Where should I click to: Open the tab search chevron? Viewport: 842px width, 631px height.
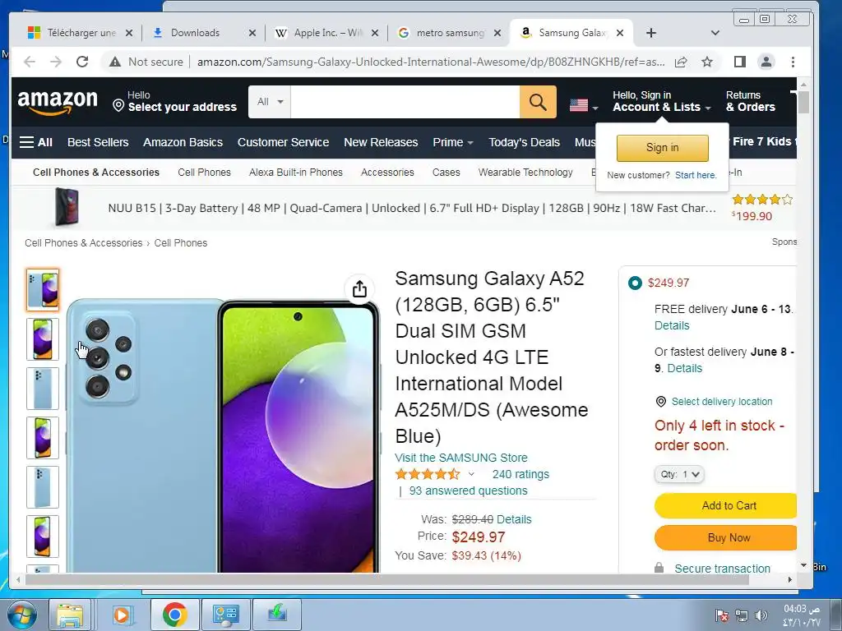pos(715,33)
